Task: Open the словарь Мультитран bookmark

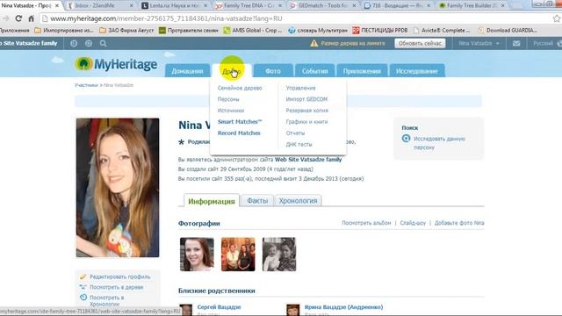Action: click(318, 31)
